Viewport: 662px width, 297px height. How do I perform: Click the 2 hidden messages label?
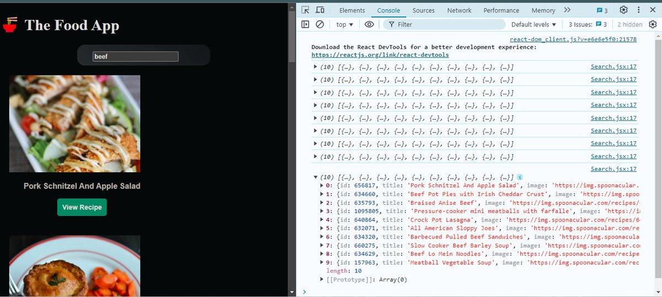point(630,24)
